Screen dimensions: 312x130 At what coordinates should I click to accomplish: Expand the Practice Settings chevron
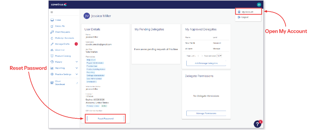77,74
